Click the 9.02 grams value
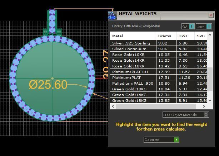219x156 pixels. click(x=163, y=43)
